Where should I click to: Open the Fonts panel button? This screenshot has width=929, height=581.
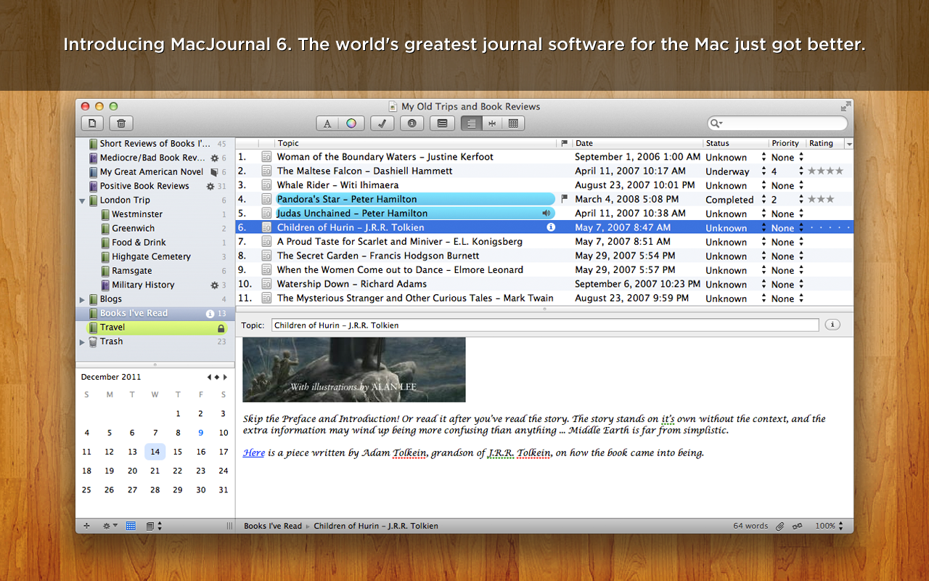[327, 123]
